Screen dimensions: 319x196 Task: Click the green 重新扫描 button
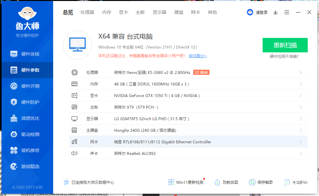coord(285,45)
